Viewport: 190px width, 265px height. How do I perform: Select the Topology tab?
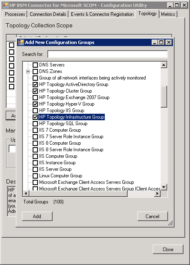[x=147, y=13]
